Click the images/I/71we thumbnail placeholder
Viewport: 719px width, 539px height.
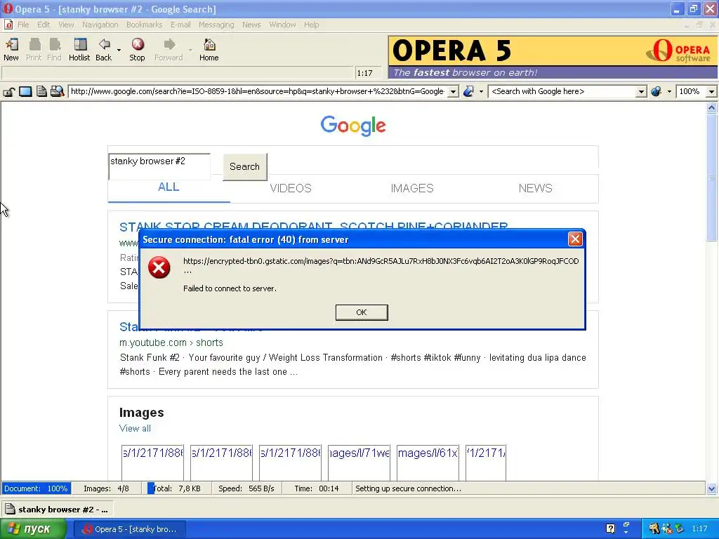click(x=359, y=463)
